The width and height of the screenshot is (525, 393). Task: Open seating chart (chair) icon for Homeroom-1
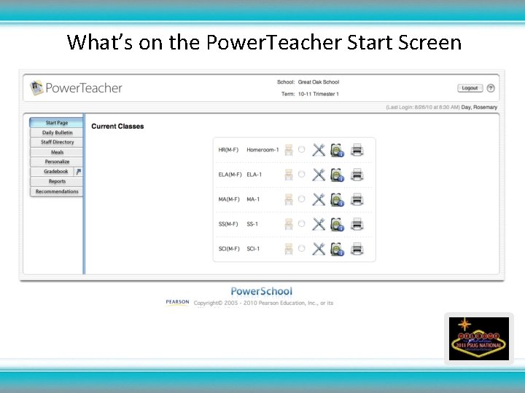click(x=289, y=150)
